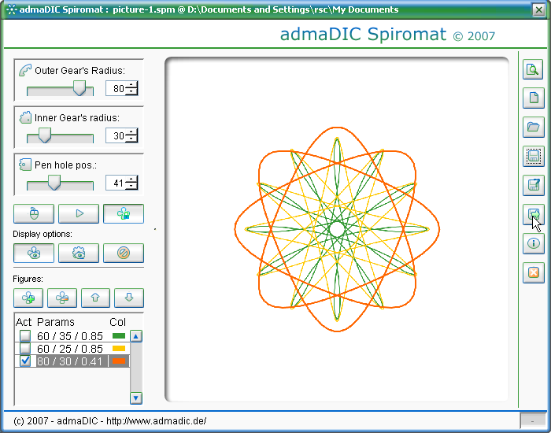Export the image using the green arrow icon
551x433 pixels.
(x=533, y=214)
